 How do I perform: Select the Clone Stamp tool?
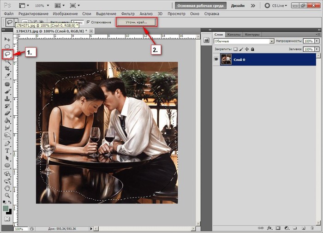pos(7,99)
